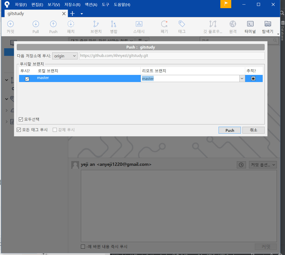Toggle the 강제 푸시 (Force push) checkbox
The height and width of the screenshot is (255, 285).
(x=55, y=130)
